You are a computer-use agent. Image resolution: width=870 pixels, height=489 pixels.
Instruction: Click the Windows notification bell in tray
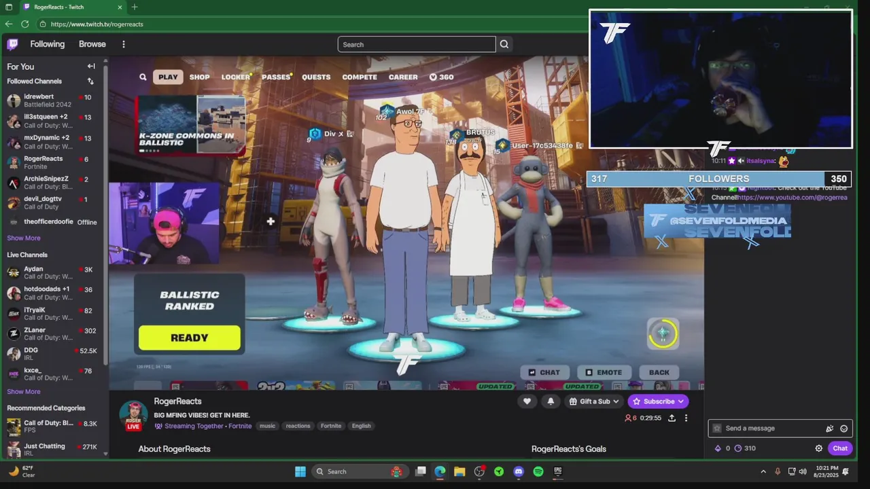pos(846,471)
